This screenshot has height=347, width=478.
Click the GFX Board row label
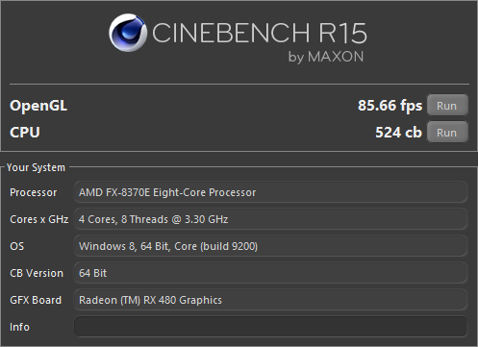tap(36, 300)
